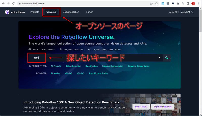Filter by All Projects type
The height and width of the screenshot is (116, 202).
pyautogui.click(x=56, y=66)
